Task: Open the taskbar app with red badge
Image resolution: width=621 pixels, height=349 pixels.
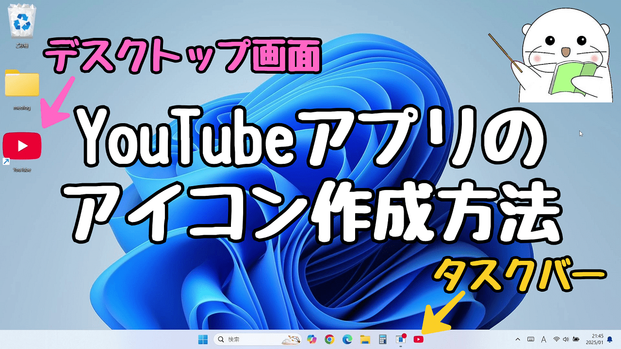Action: [400, 339]
